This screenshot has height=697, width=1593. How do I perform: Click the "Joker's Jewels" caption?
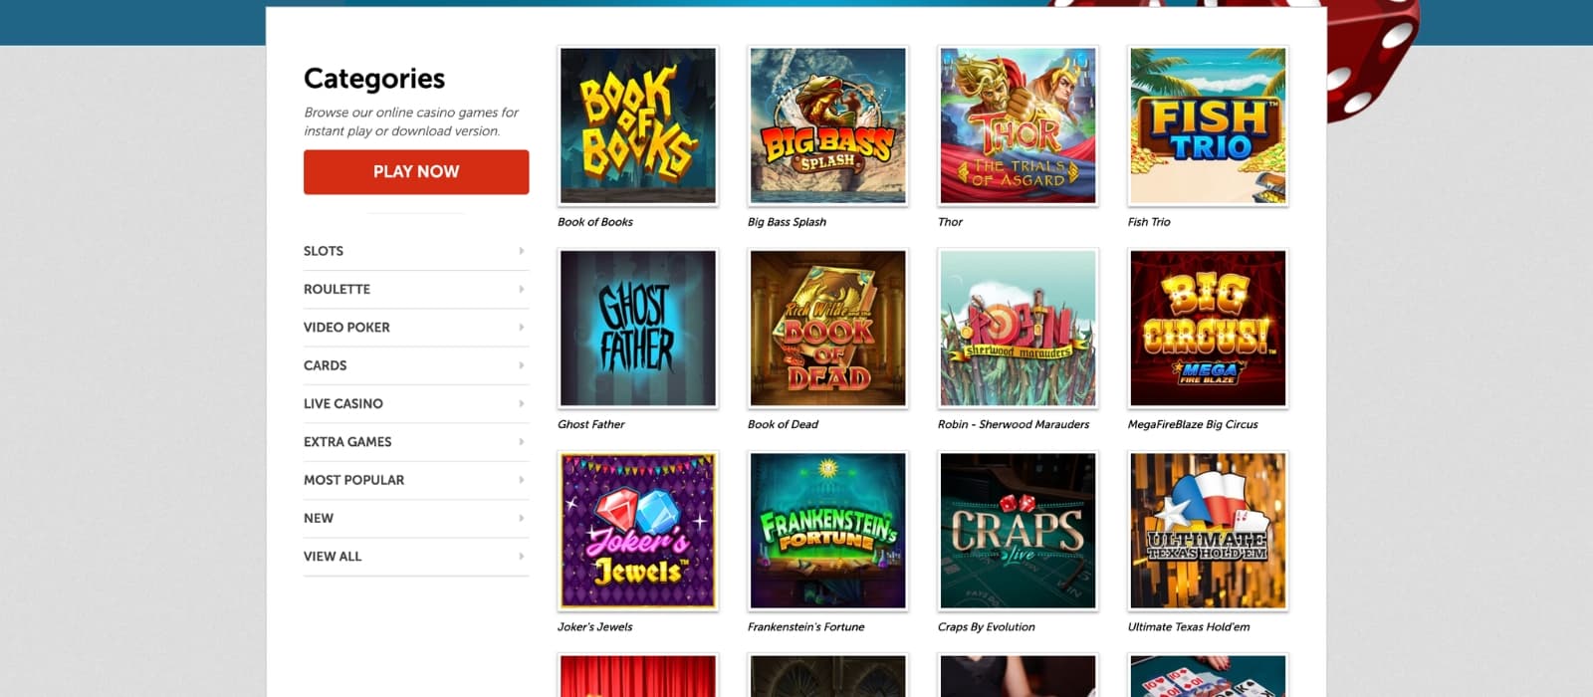click(x=594, y=627)
